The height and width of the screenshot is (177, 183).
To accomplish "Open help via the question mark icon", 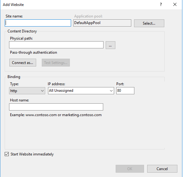I will pyautogui.click(x=161, y=5).
